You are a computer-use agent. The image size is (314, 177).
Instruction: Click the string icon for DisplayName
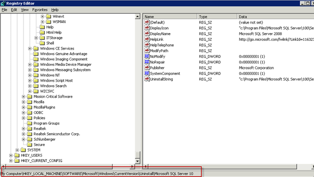(x=147, y=33)
